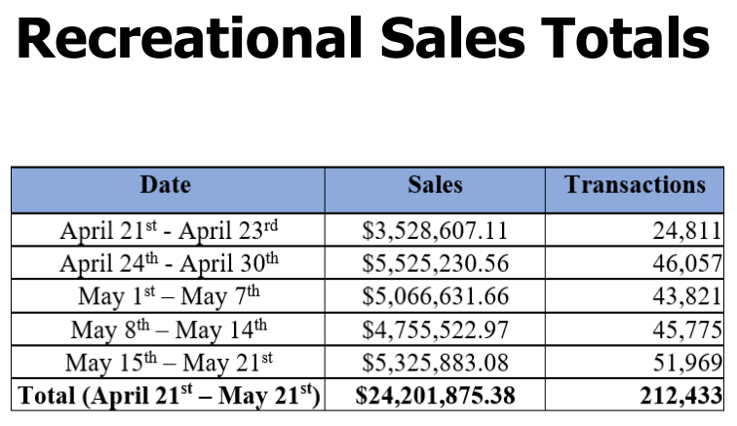Select the May 8th – May 14th cell
The width and height of the screenshot is (737, 426).
169,329
